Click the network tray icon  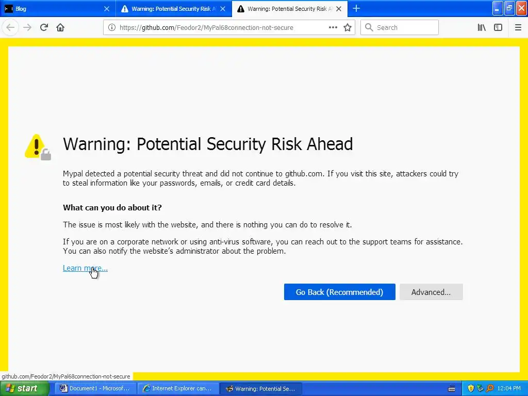point(480,389)
